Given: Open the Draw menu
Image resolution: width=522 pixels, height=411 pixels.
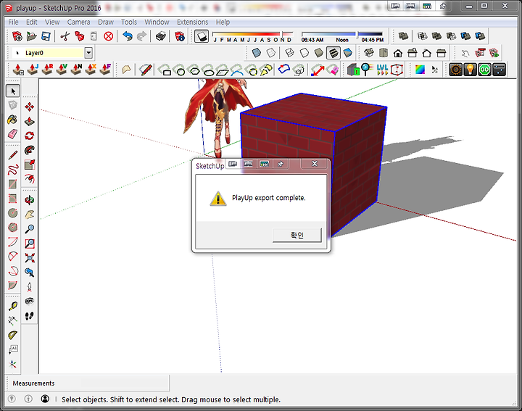Looking at the screenshot, I should tap(106, 22).
